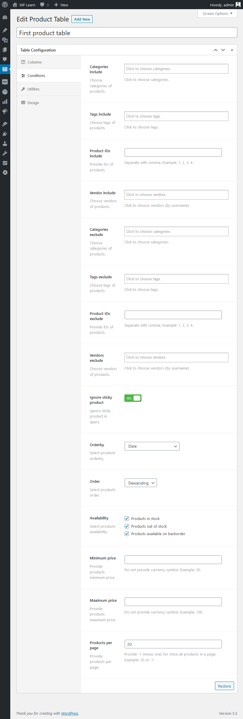Screen dimensions: 243x719
Task: Click the plus New icon in admin bar
Action: point(56,5)
